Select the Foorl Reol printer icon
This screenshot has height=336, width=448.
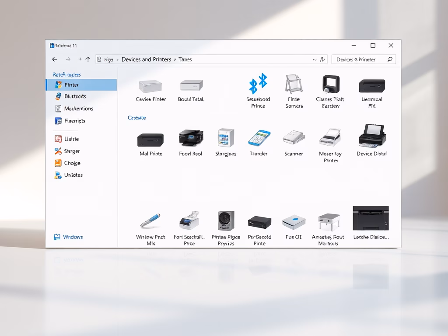pyautogui.click(x=191, y=138)
